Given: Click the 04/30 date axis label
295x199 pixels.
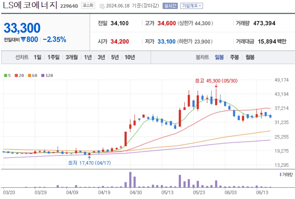Looking at the screenshot, I should (x=135, y=193).
